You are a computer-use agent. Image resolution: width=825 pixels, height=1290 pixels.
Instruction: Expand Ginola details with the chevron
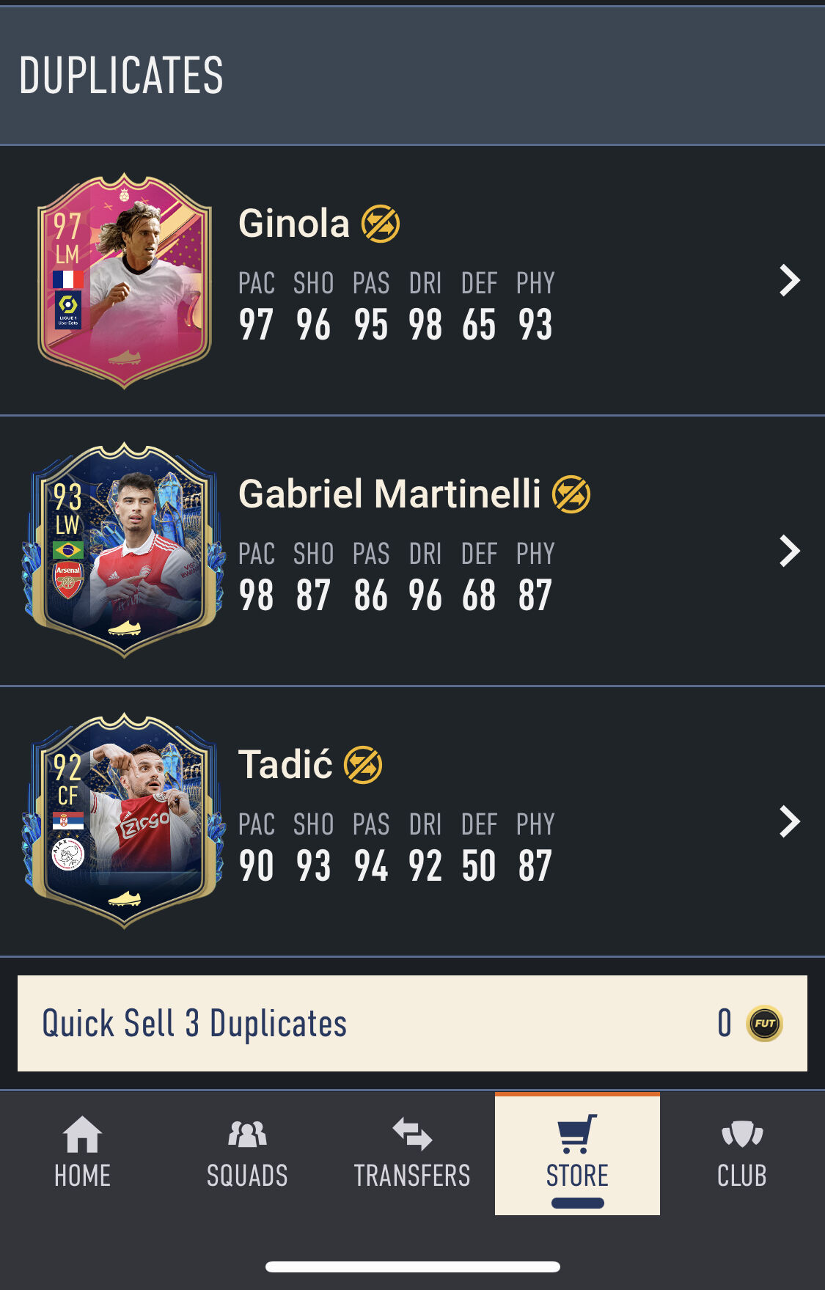point(789,280)
